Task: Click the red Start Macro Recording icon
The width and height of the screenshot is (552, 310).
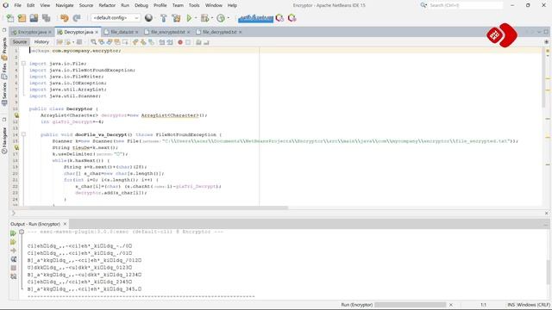Action: tap(180, 42)
